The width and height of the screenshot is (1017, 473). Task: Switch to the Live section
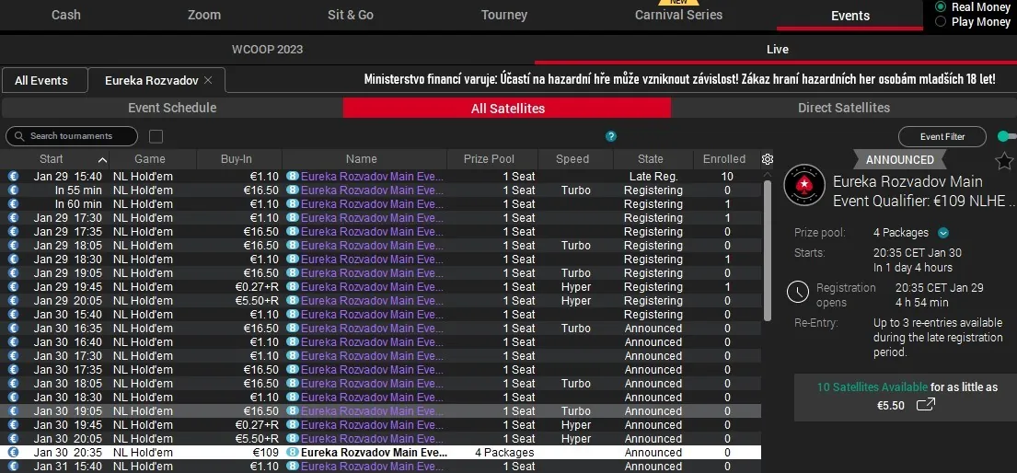[777, 50]
